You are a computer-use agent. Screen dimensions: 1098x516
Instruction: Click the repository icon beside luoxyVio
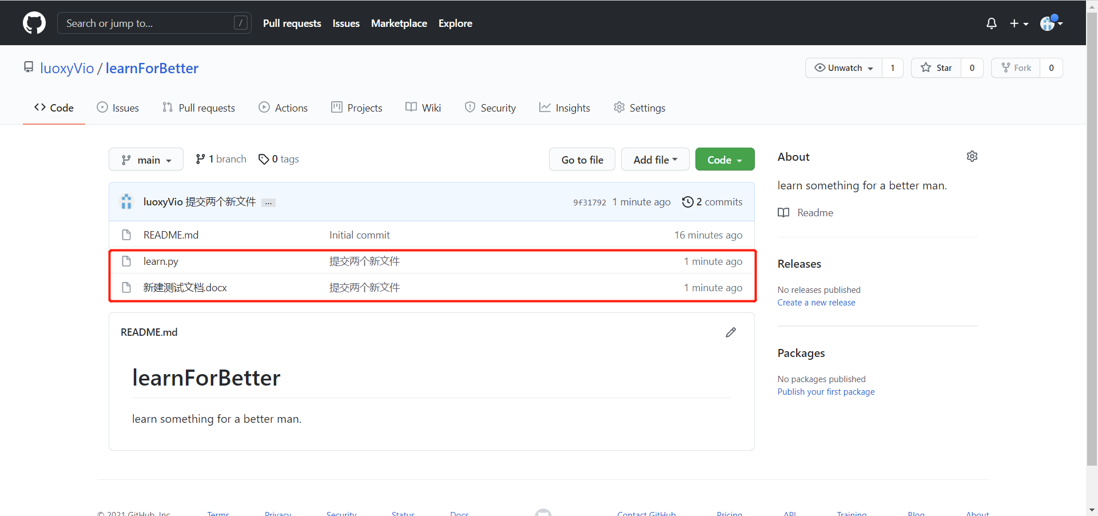coord(29,68)
